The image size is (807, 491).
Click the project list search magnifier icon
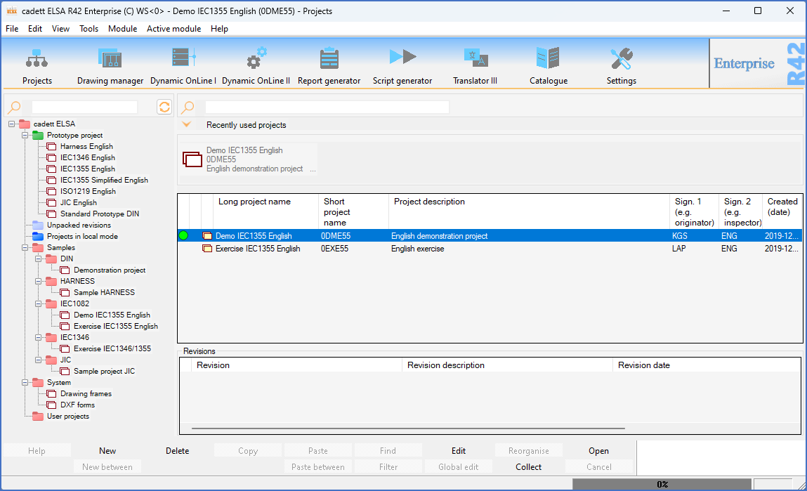coord(188,107)
